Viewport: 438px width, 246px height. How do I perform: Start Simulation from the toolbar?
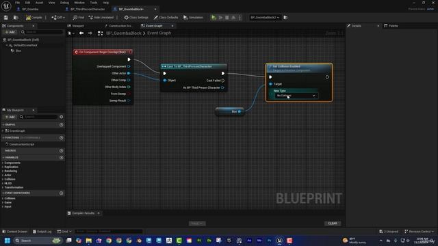[193, 18]
